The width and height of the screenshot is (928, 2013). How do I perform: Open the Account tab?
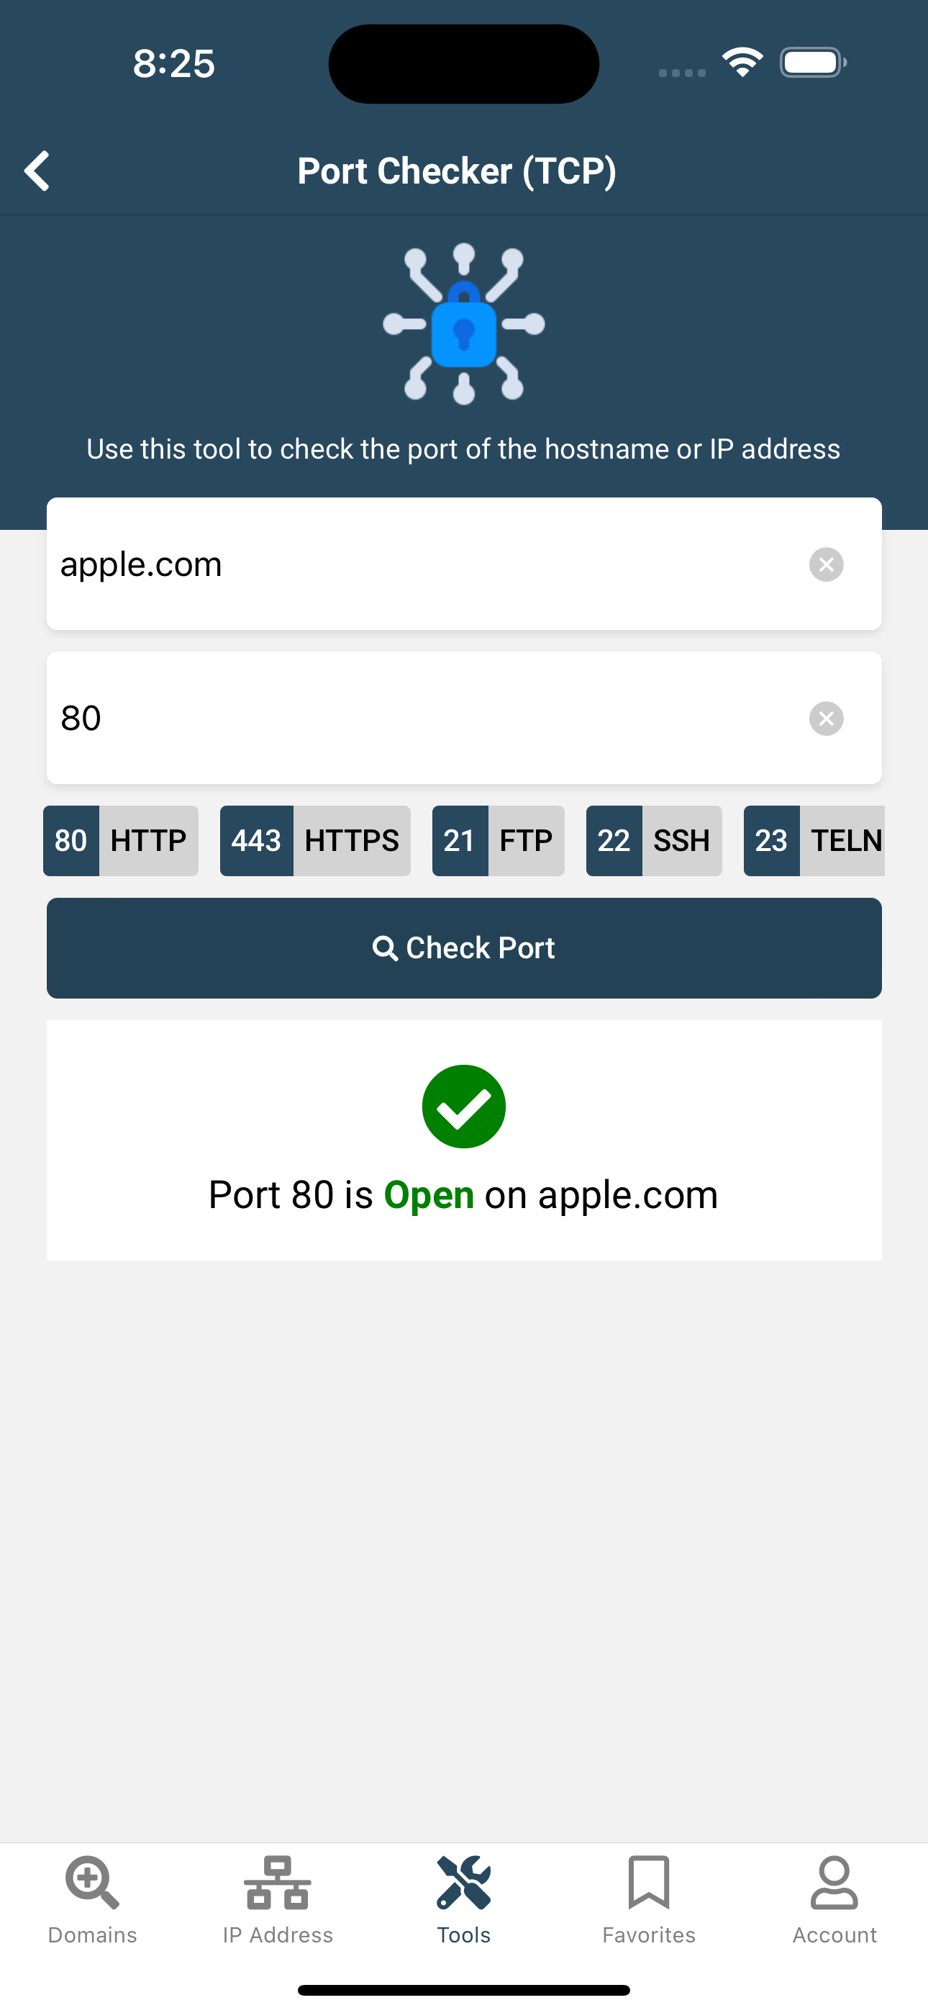[834, 1900]
